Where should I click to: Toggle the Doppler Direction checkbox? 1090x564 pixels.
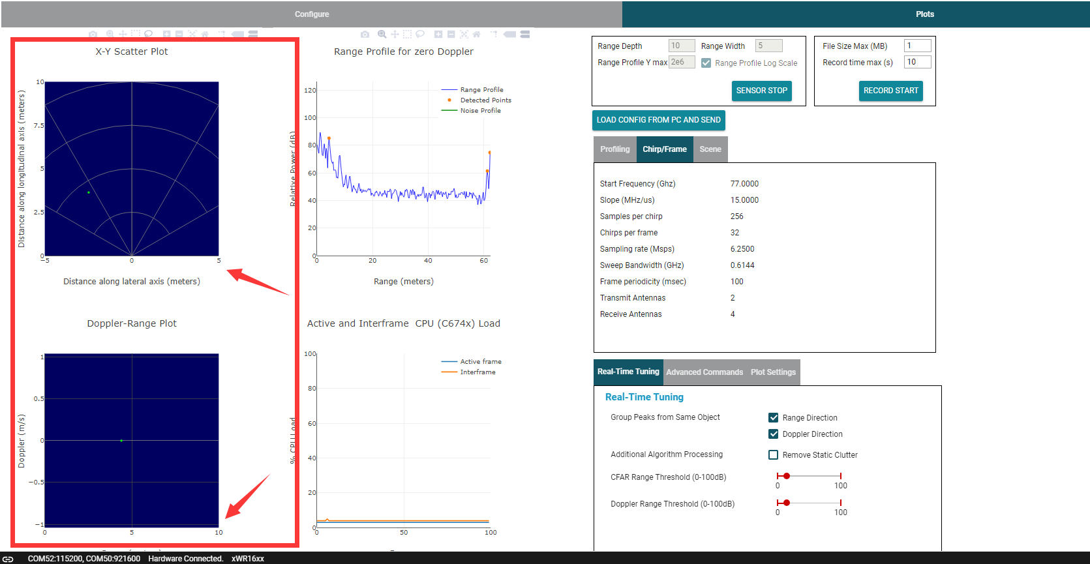click(773, 434)
